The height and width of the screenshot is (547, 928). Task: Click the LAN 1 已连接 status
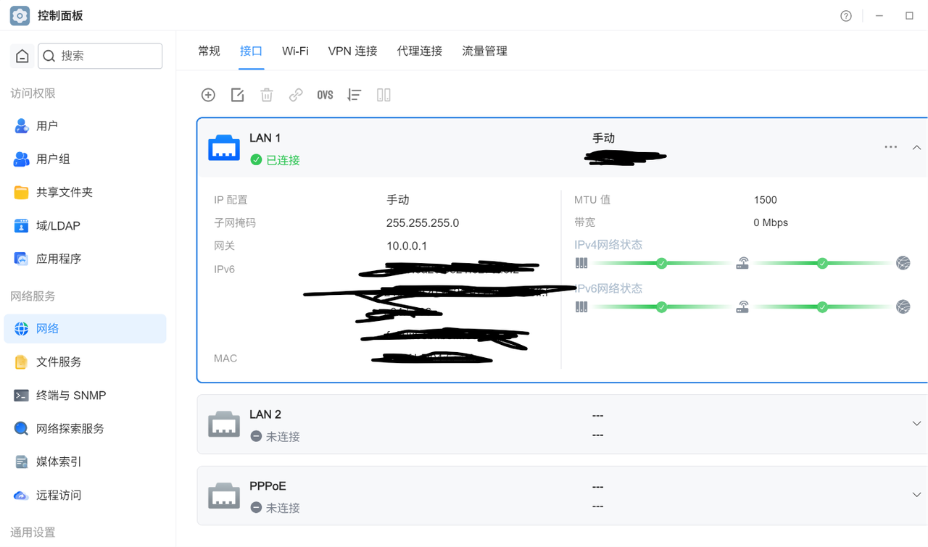pyautogui.click(x=275, y=160)
